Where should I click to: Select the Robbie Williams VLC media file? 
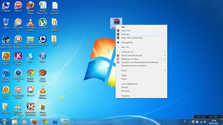point(43,92)
